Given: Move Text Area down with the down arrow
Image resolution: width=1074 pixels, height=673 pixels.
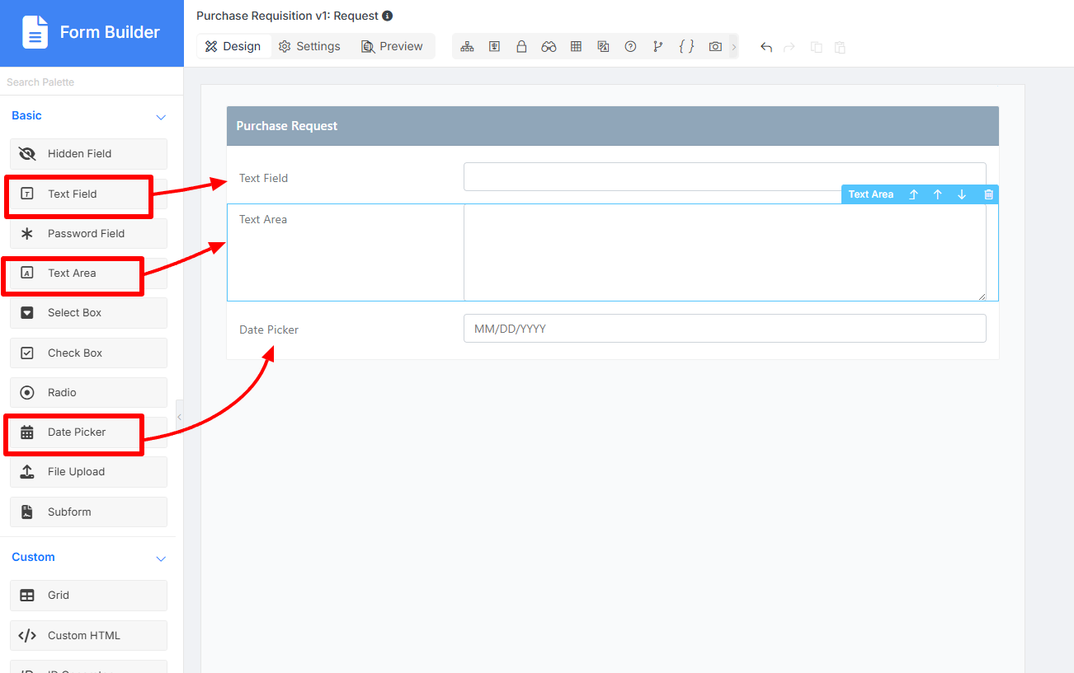Looking at the screenshot, I should coord(962,194).
